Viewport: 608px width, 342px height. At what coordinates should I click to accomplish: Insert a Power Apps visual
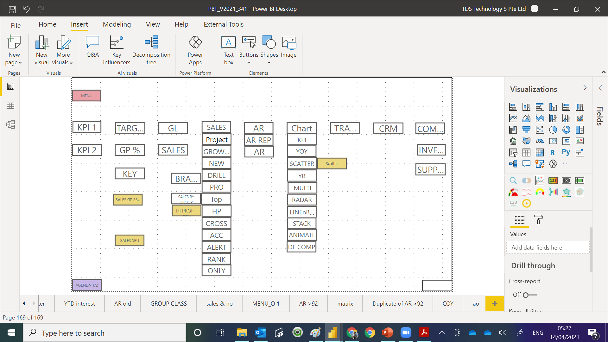pos(195,50)
